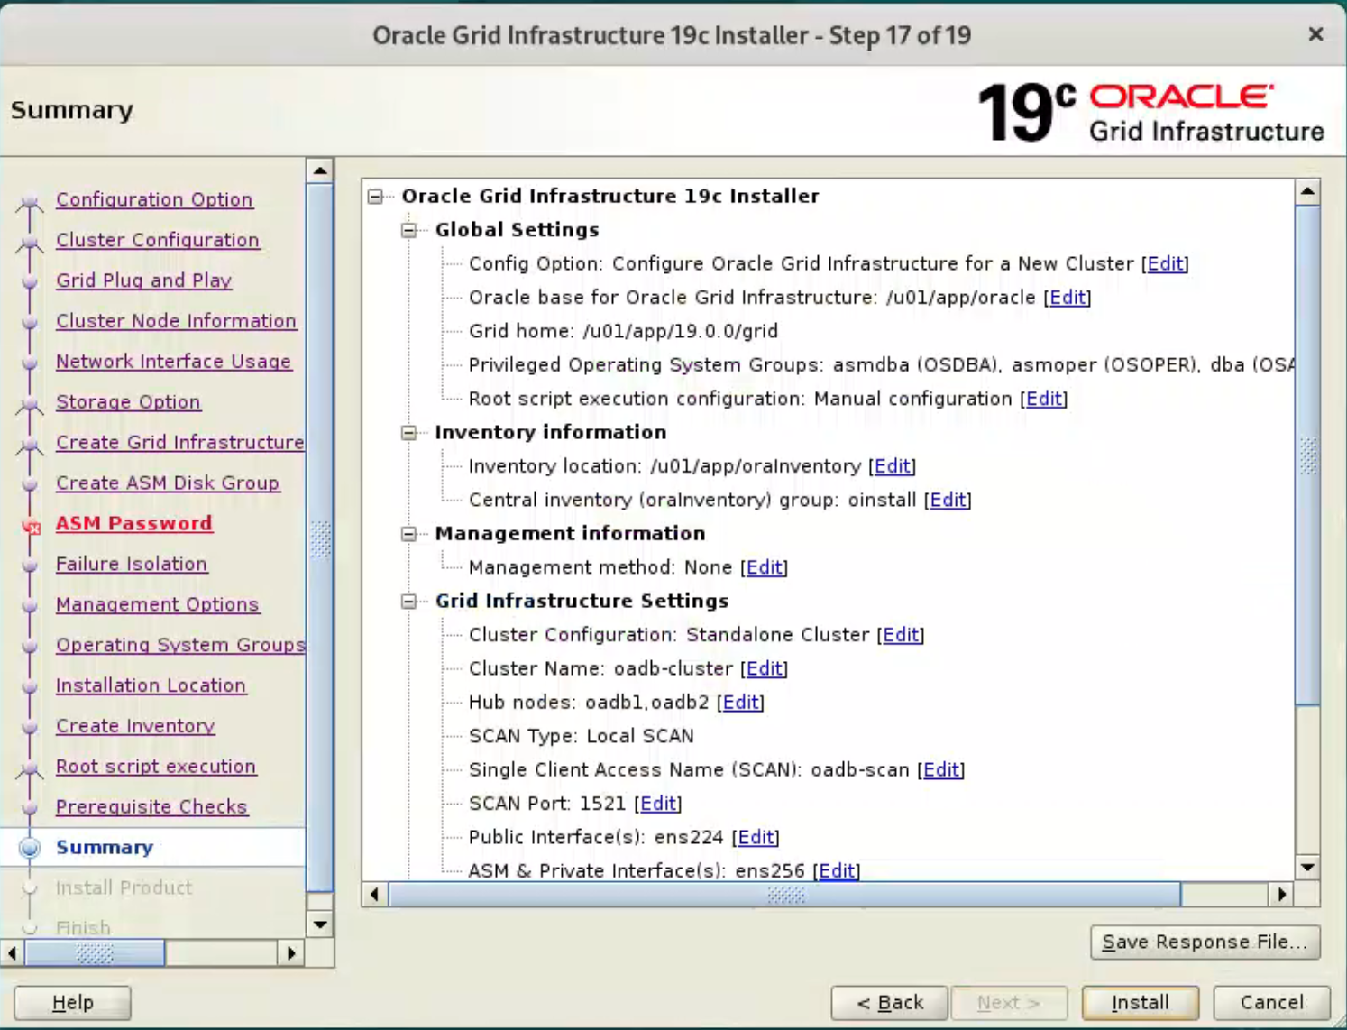
Task: Collapse the Management information section
Action: pyautogui.click(x=409, y=534)
